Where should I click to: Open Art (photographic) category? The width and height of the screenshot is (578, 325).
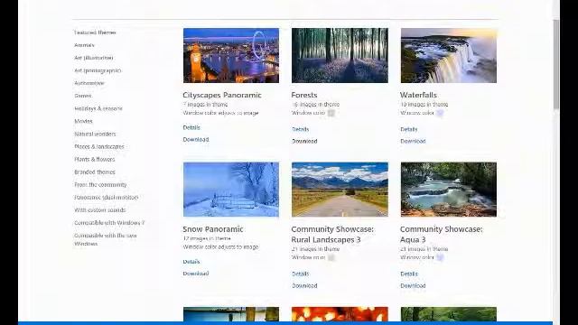(98, 70)
